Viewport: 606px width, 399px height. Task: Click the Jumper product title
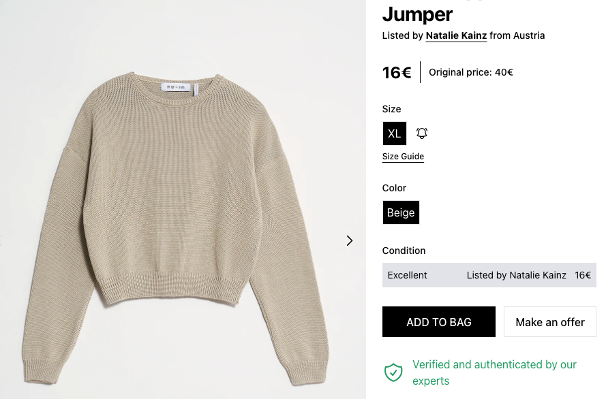(417, 14)
